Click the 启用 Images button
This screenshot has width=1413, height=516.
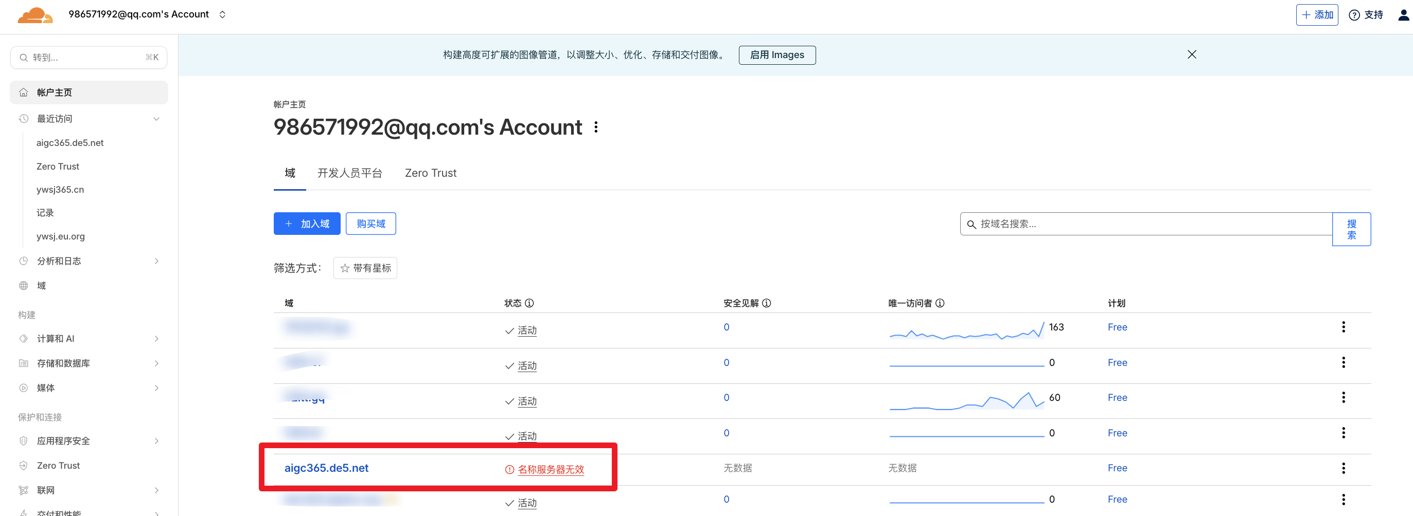click(x=776, y=55)
